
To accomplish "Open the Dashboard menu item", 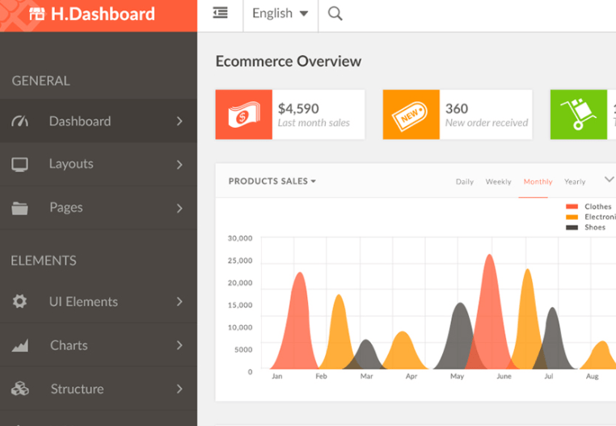I will [98, 121].
